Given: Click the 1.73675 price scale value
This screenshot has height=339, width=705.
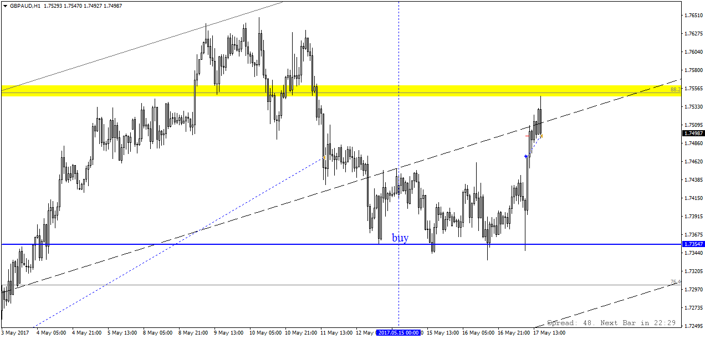Looking at the screenshot, I should 694,235.
